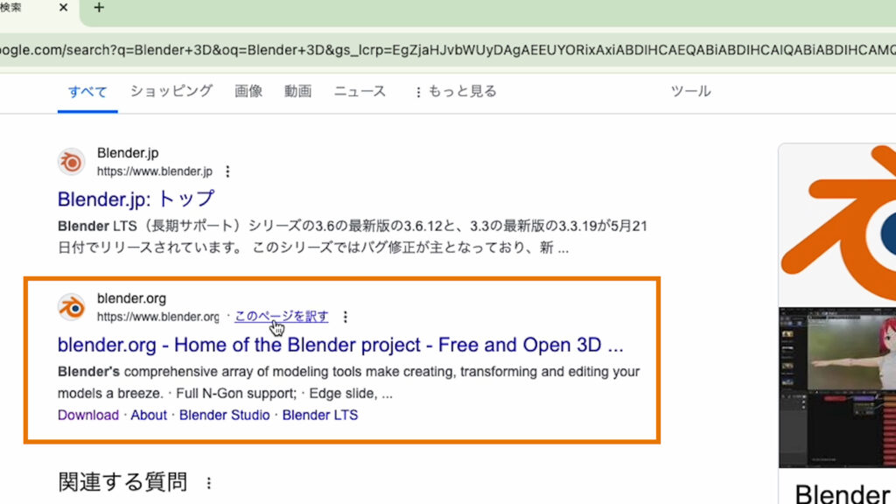Click the address bar URL
Image resolution: width=896 pixels, height=504 pixels.
point(448,50)
